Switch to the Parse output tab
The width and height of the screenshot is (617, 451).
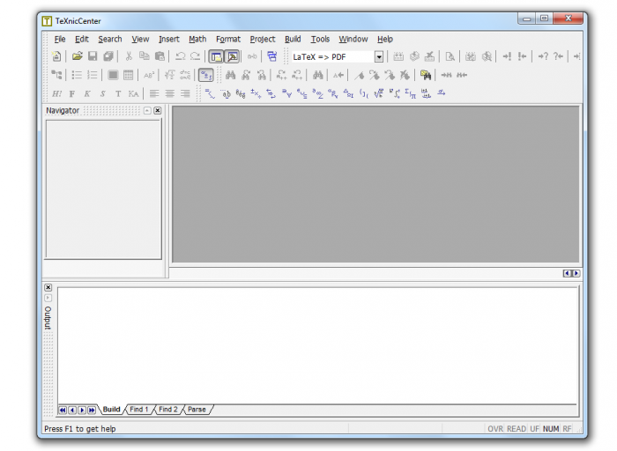pyautogui.click(x=197, y=410)
